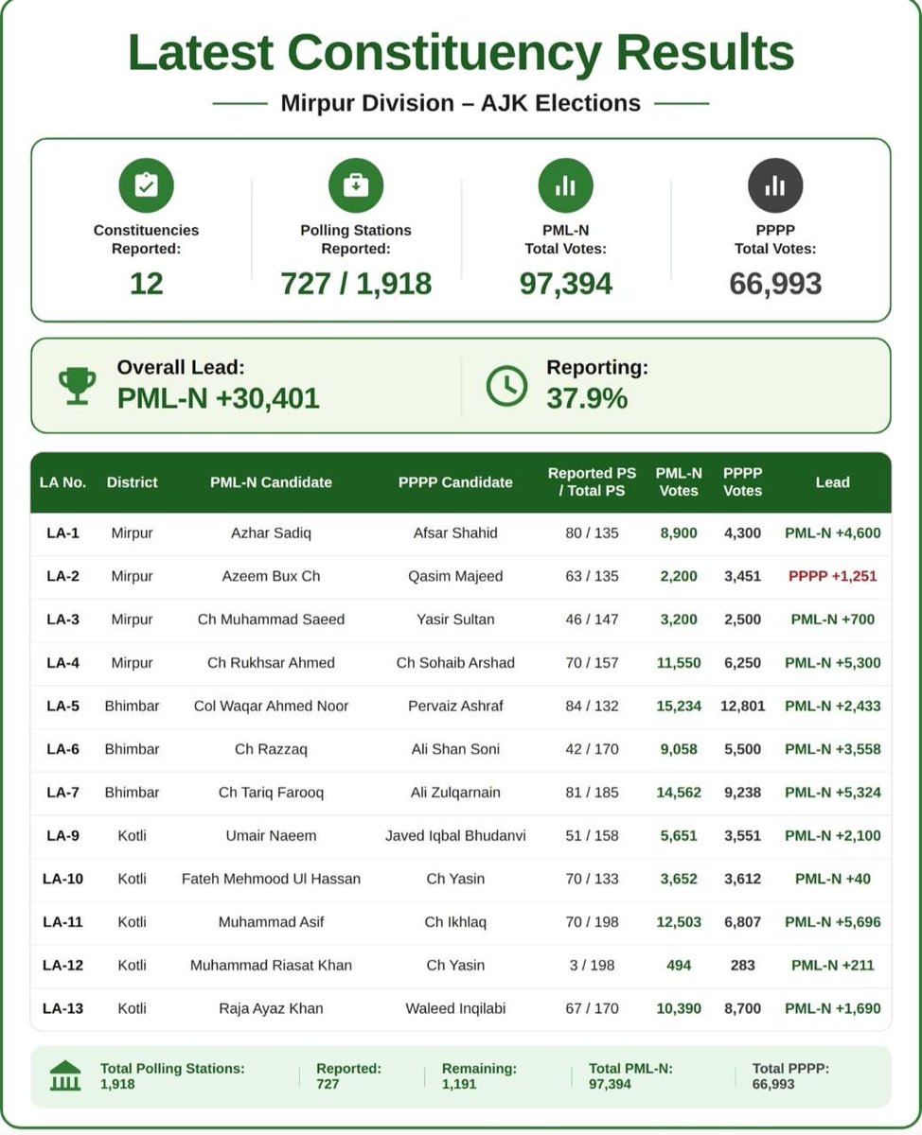Click the 'PML-N Candidate' column header

pos(271,482)
